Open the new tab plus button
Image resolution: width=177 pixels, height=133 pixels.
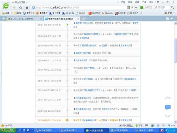[83, 19]
